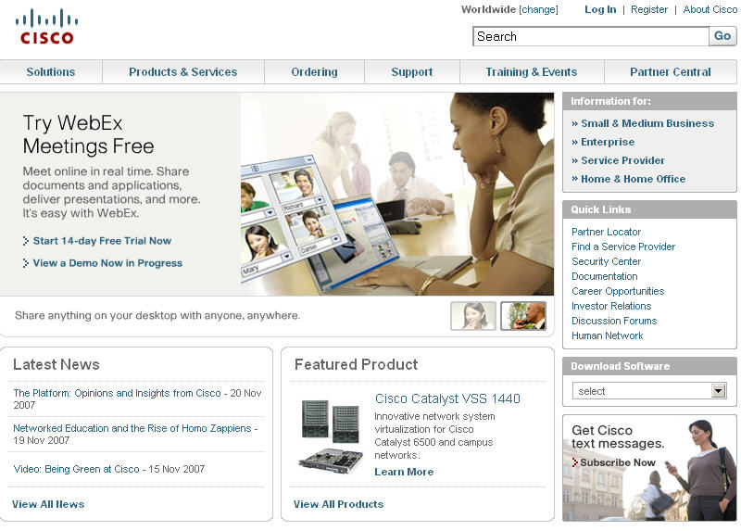Open Cisco Catalyst VSS 1440 product title
This screenshot has height=531, width=741.
[447, 398]
